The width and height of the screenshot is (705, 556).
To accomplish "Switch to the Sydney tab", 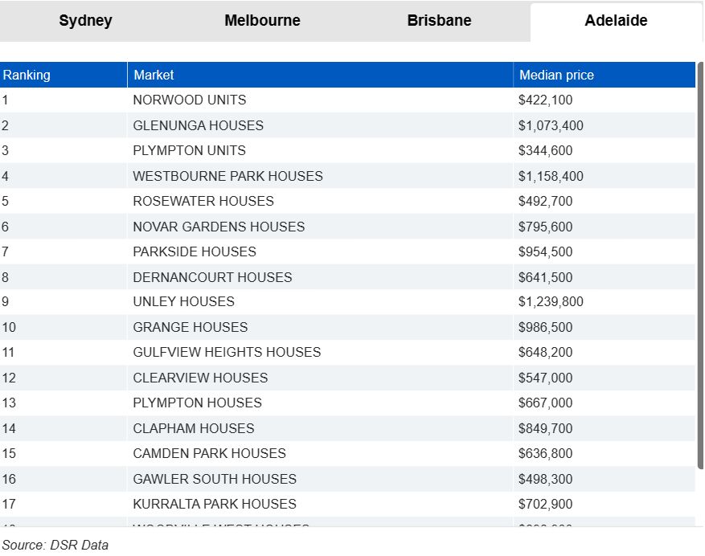I will [x=85, y=21].
